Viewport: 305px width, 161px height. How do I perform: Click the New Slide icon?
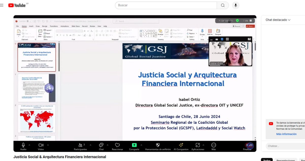click(x=40, y=31)
